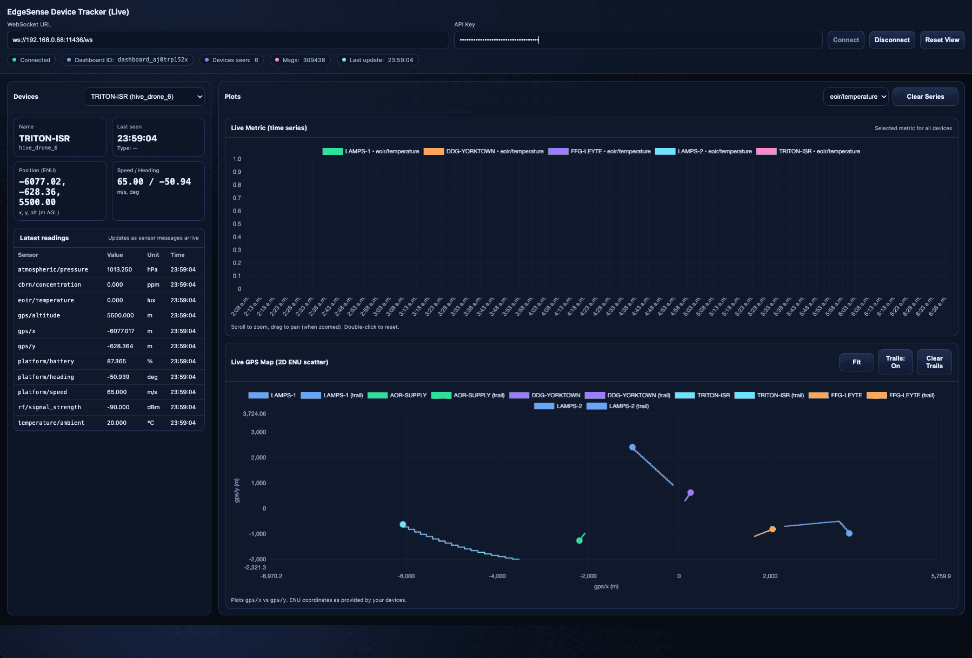Click the FFG-LEYTE orange marker on the map
Viewport: 972px width, 658px height.
click(x=773, y=530)
